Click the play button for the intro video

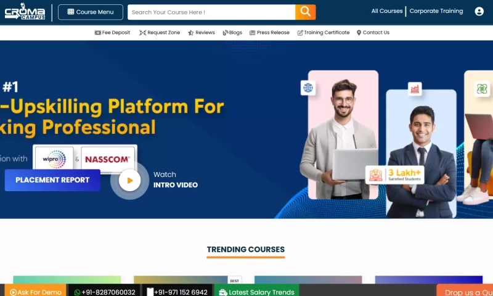129,180
